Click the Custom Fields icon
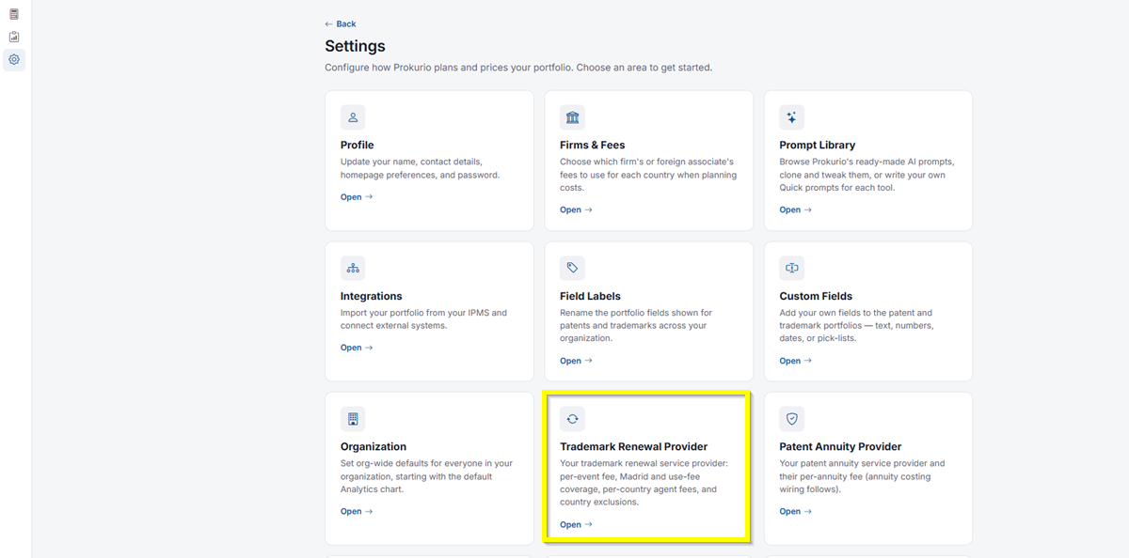 pyautogui.click(x=791, y=268)
